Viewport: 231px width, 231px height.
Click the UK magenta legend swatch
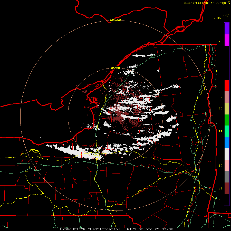pos(227,40)
